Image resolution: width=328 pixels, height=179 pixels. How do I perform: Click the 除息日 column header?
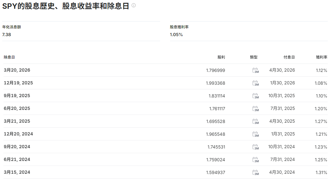click(9, 57)
